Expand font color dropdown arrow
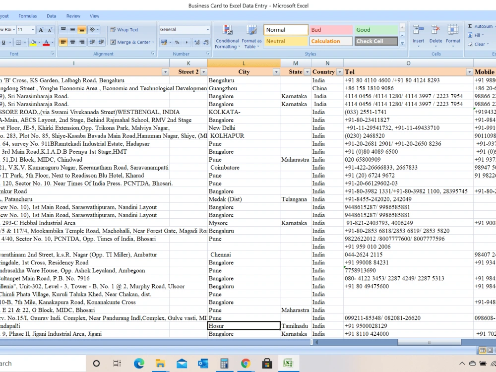 tap(52, 42)
